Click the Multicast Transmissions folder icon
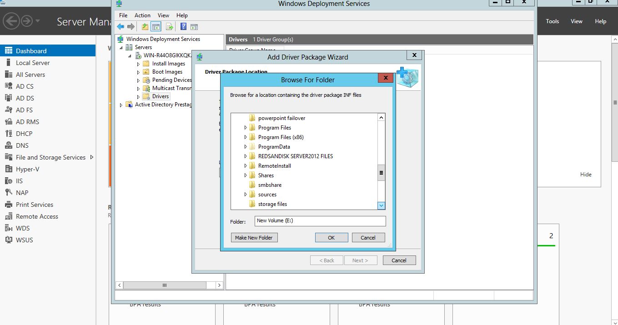 [x=146, y=88]
